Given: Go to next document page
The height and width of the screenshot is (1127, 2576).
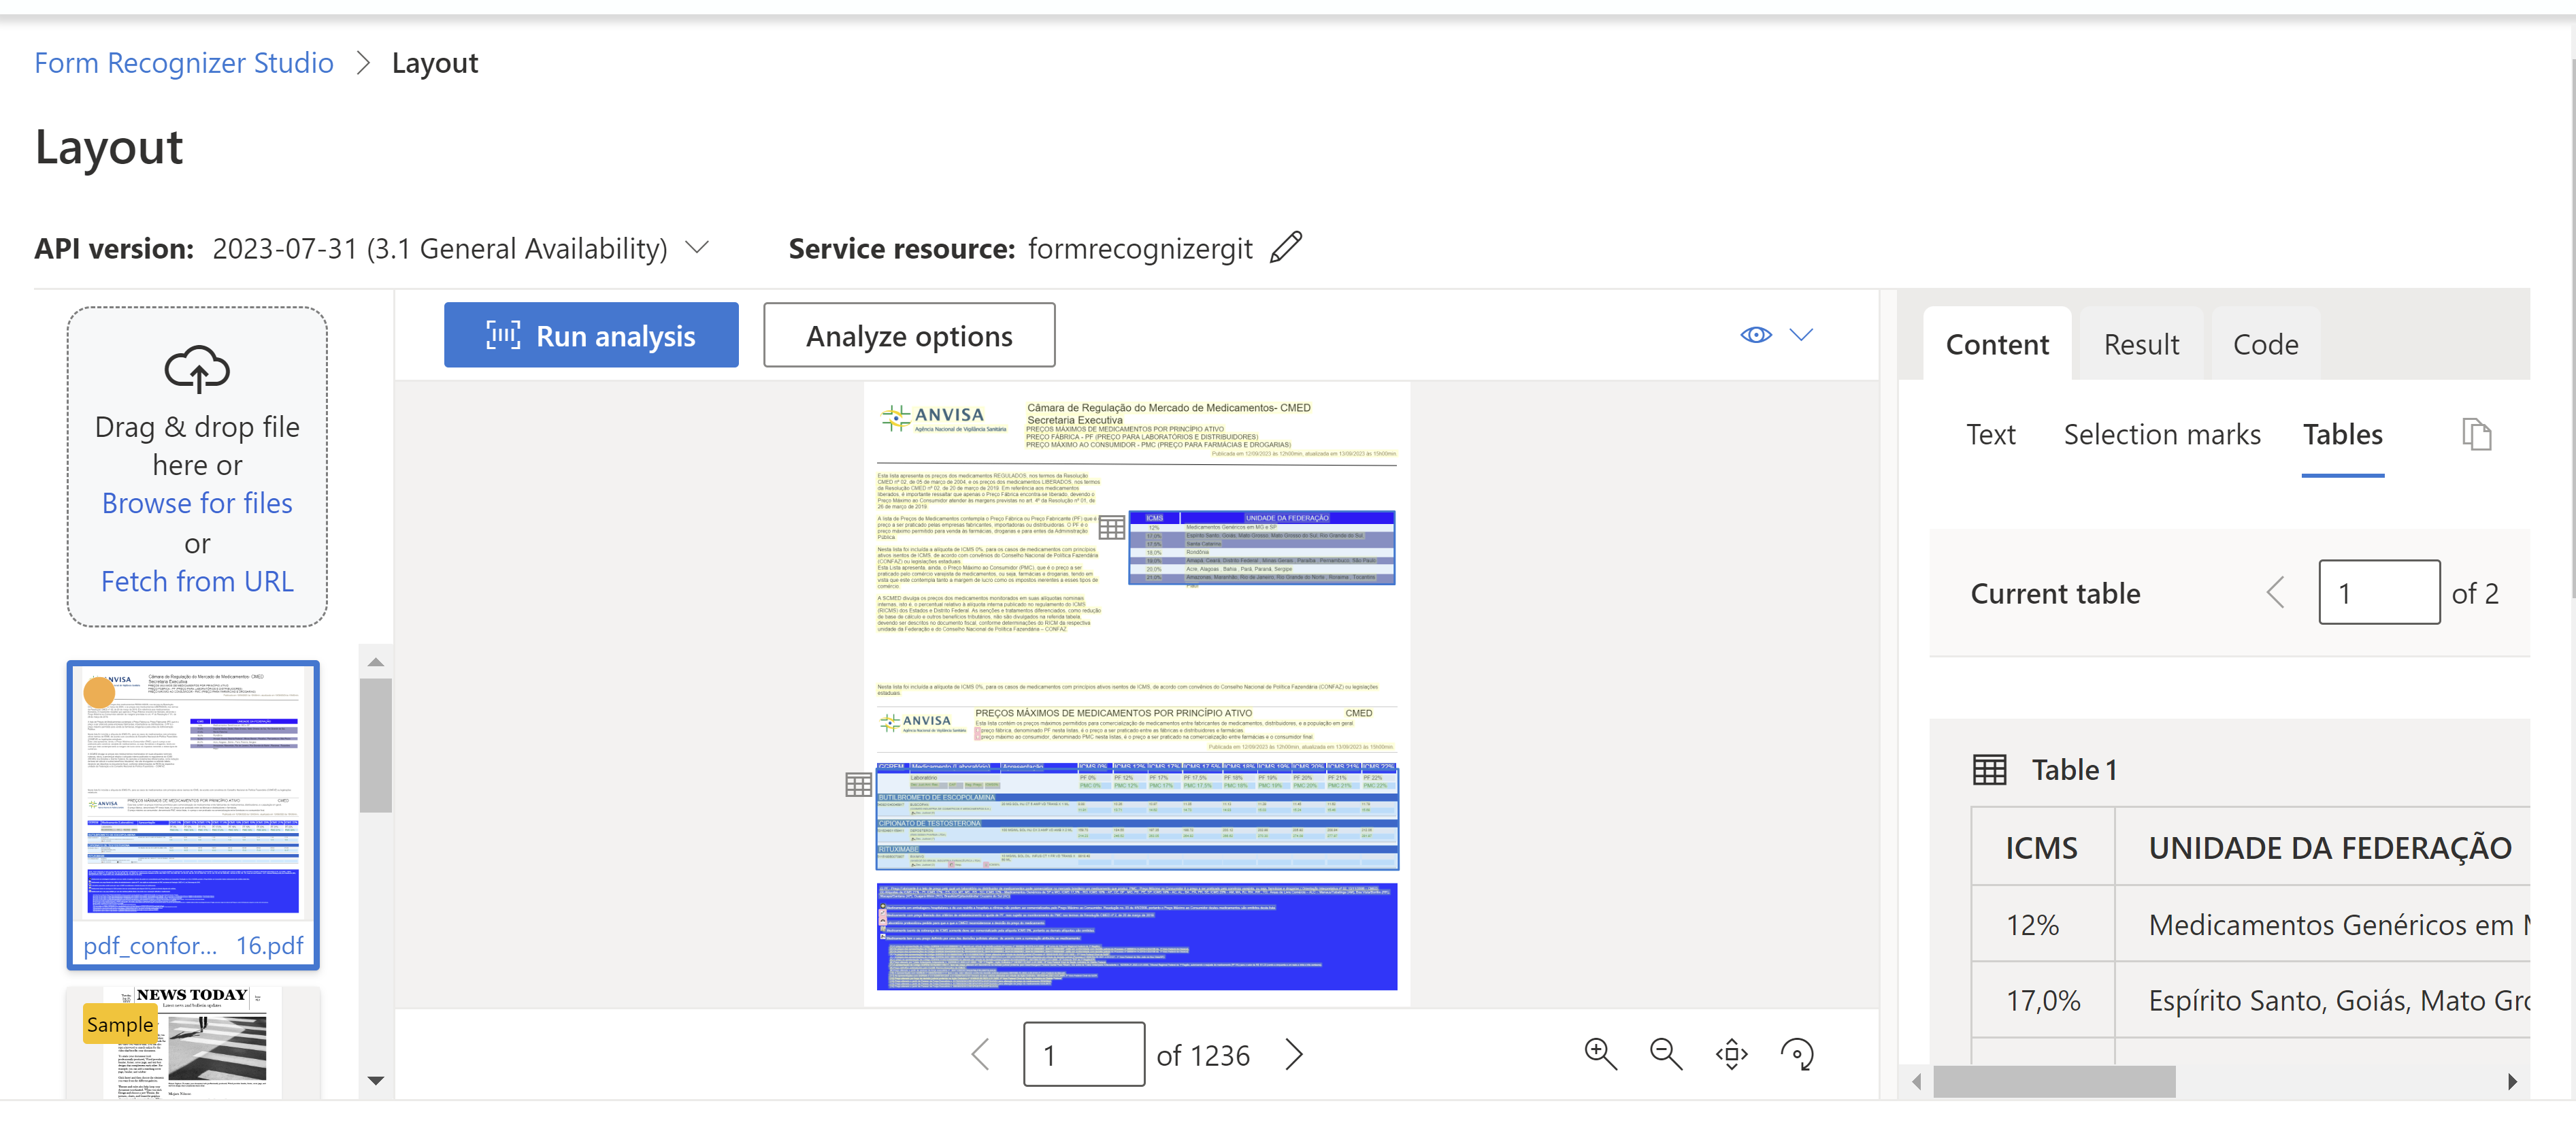Looking at the screenshot, I should click(1294, 1054).
